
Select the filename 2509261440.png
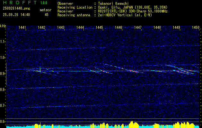(16, 8)
